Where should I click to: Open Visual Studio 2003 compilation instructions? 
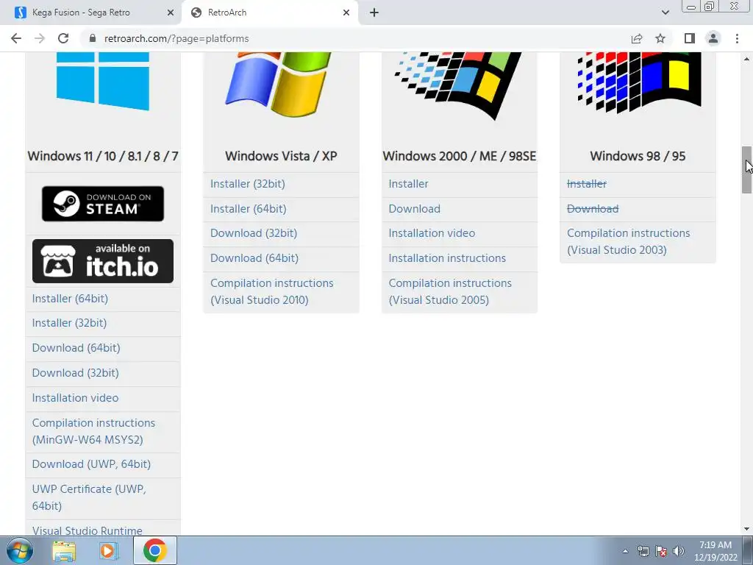(x=628, y=241)
